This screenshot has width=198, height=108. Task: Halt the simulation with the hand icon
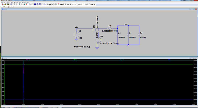(x=17, y=4)
